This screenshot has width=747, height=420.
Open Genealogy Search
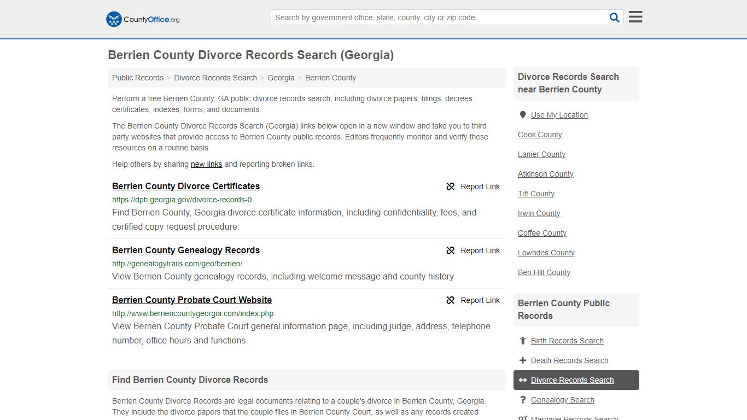[563, 400]
